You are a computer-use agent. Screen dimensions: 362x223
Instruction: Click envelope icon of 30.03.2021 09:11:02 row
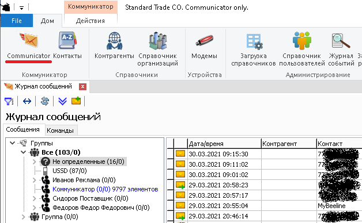pos(180,164)
